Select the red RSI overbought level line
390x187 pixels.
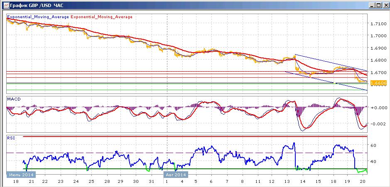coord(195,137)
